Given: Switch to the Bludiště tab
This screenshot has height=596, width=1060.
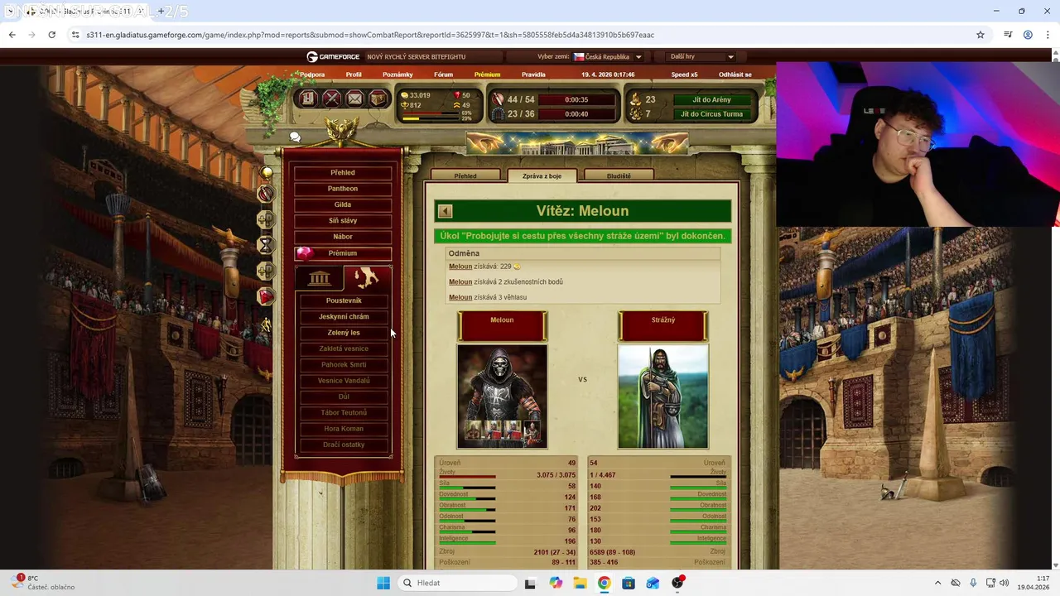Looking at the screenshot, I should [619, 175].
